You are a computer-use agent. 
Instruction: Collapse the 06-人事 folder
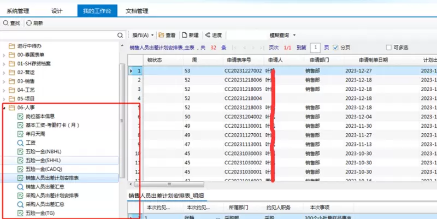point(5,107)
